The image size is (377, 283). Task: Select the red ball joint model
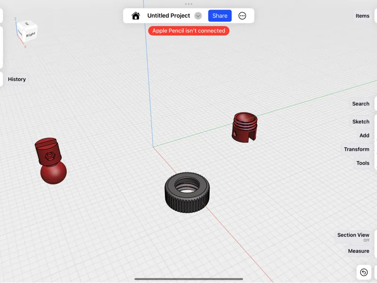coord(51,161)
